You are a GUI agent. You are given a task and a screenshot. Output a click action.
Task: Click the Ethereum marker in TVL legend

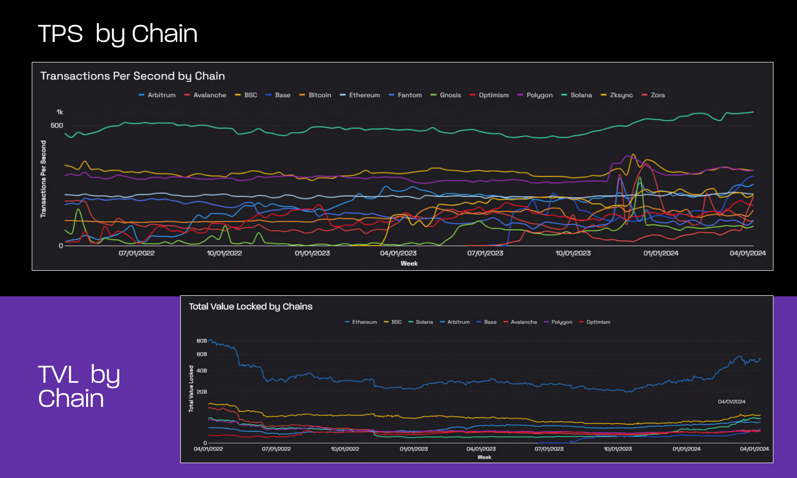pos(347,322)
